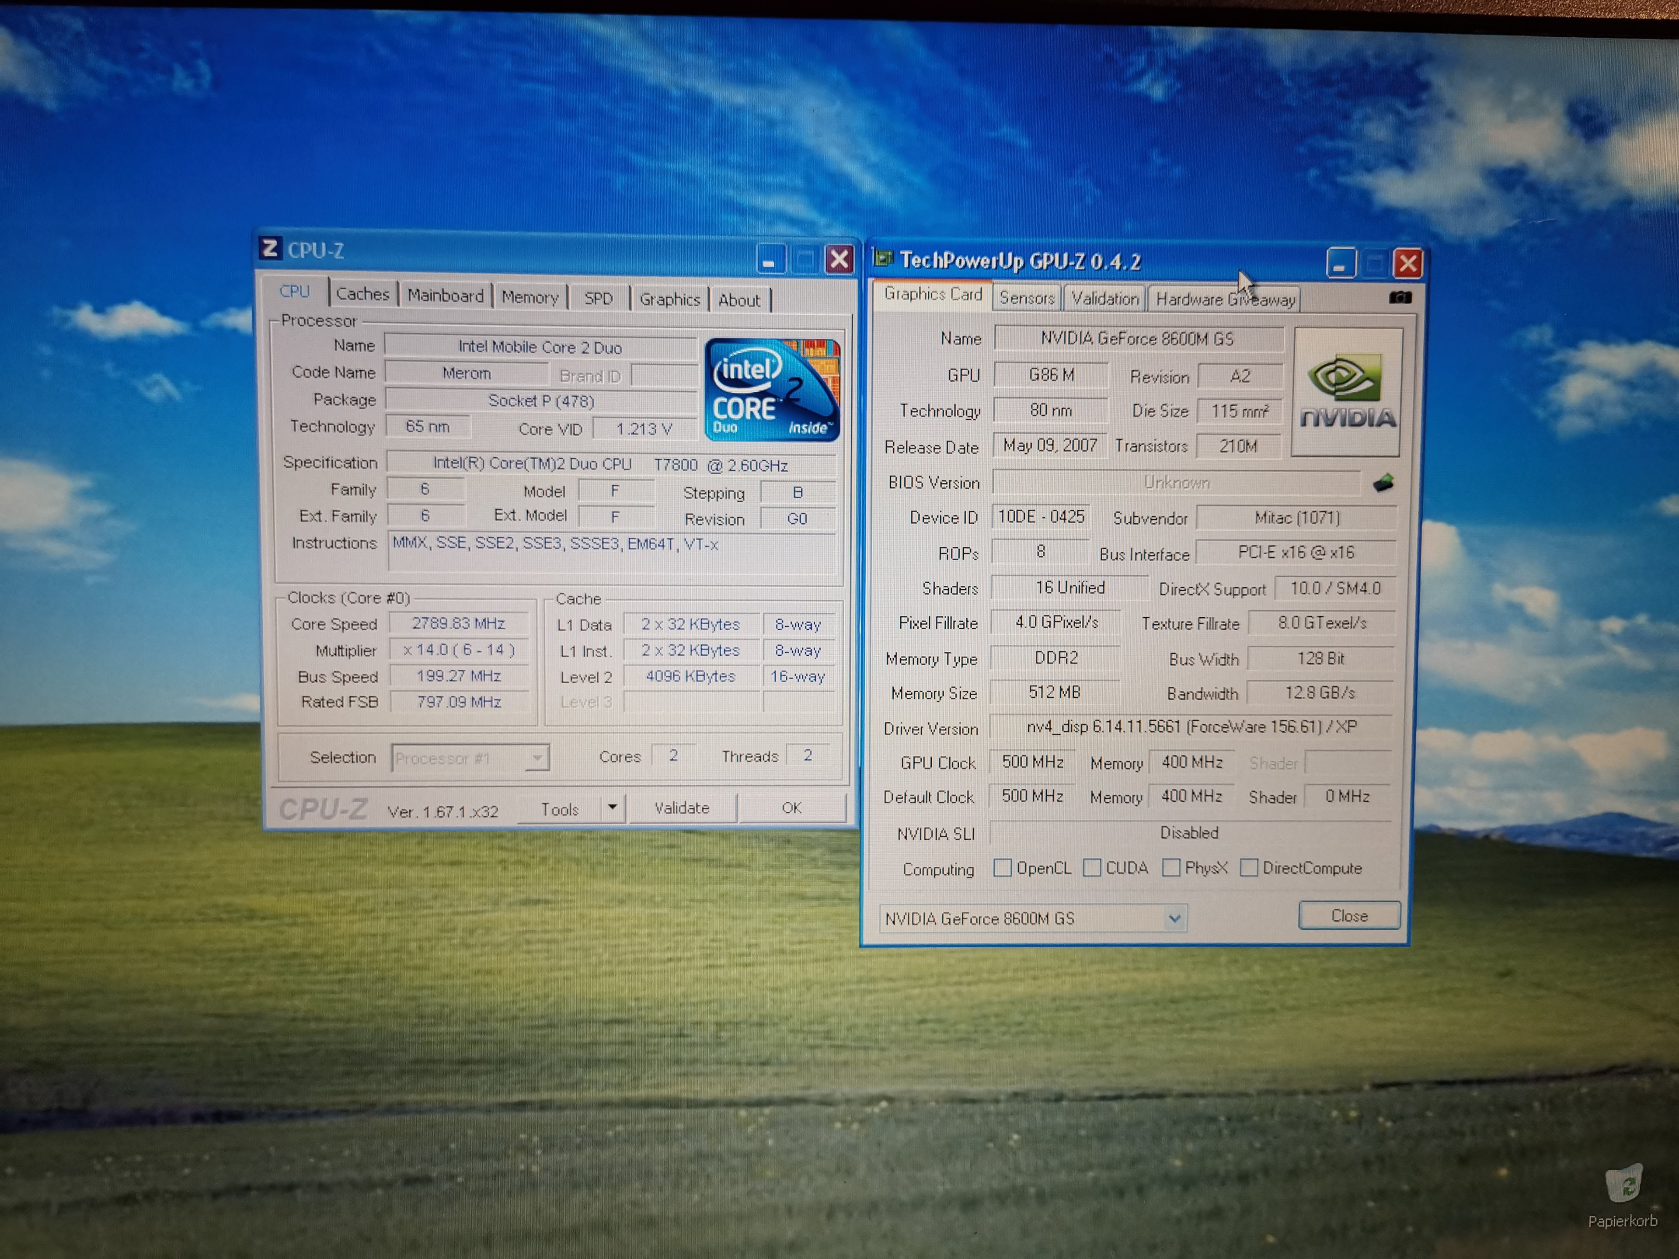Open the Sensors tab in GPU-Z
The image size is (1679, 1259).
[1026, 298]
